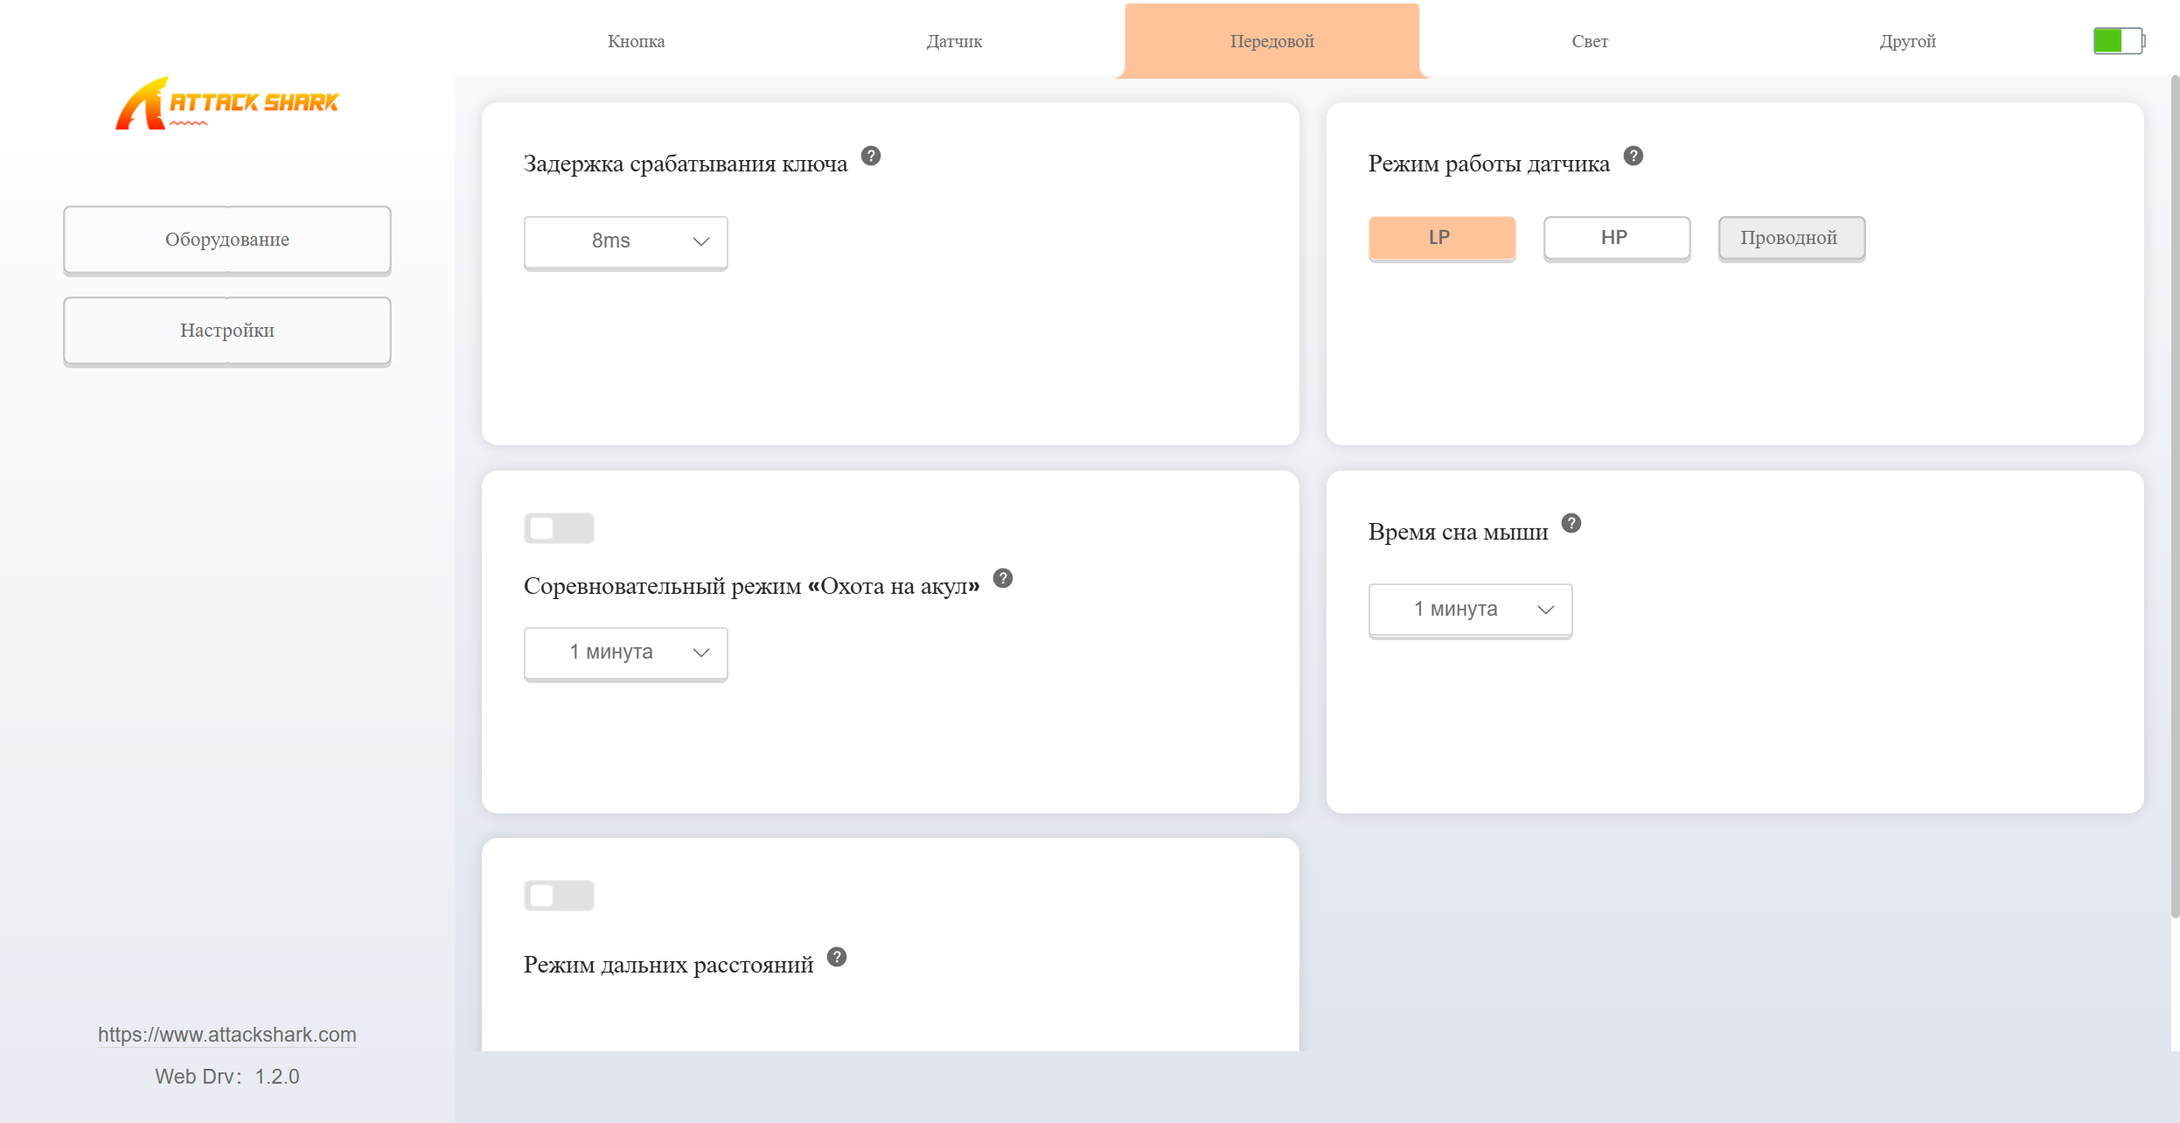The image size is (2180, 1123).
Task: Click the Оборудование sidebar button
Action: 226,240
